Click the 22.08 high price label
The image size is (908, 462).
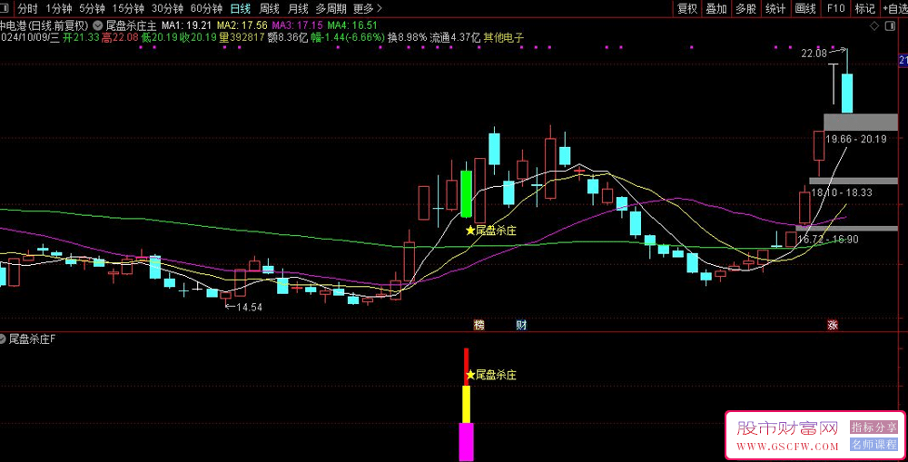point(814,54)
